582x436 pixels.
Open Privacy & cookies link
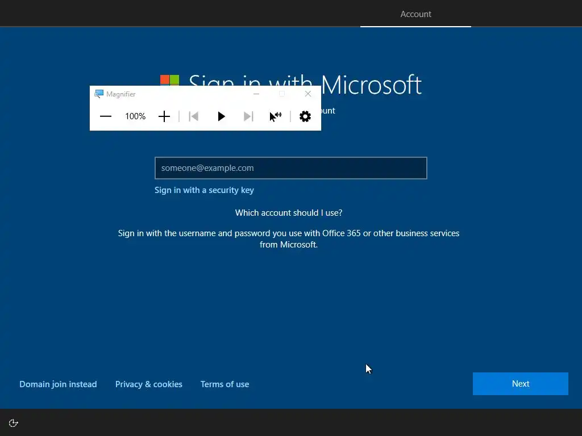(x=149, y=384)
